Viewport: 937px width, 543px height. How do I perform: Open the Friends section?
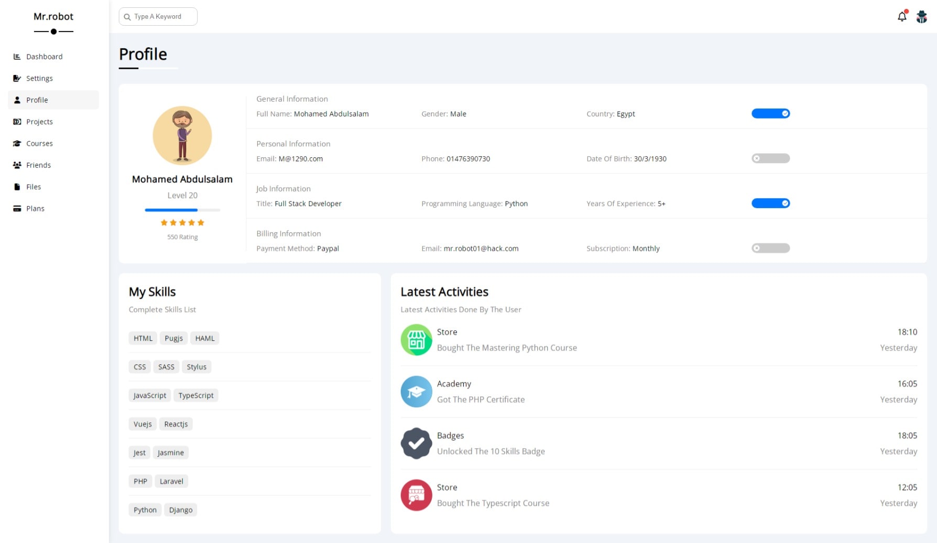click(x=38, y=165)
